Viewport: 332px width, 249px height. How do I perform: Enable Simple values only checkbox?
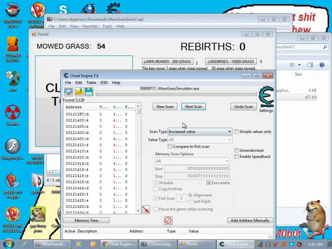pyautogui.click(x=236, y=132)
